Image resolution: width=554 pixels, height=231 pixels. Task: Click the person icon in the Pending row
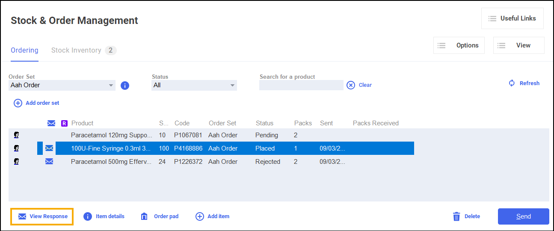point(17,135)
